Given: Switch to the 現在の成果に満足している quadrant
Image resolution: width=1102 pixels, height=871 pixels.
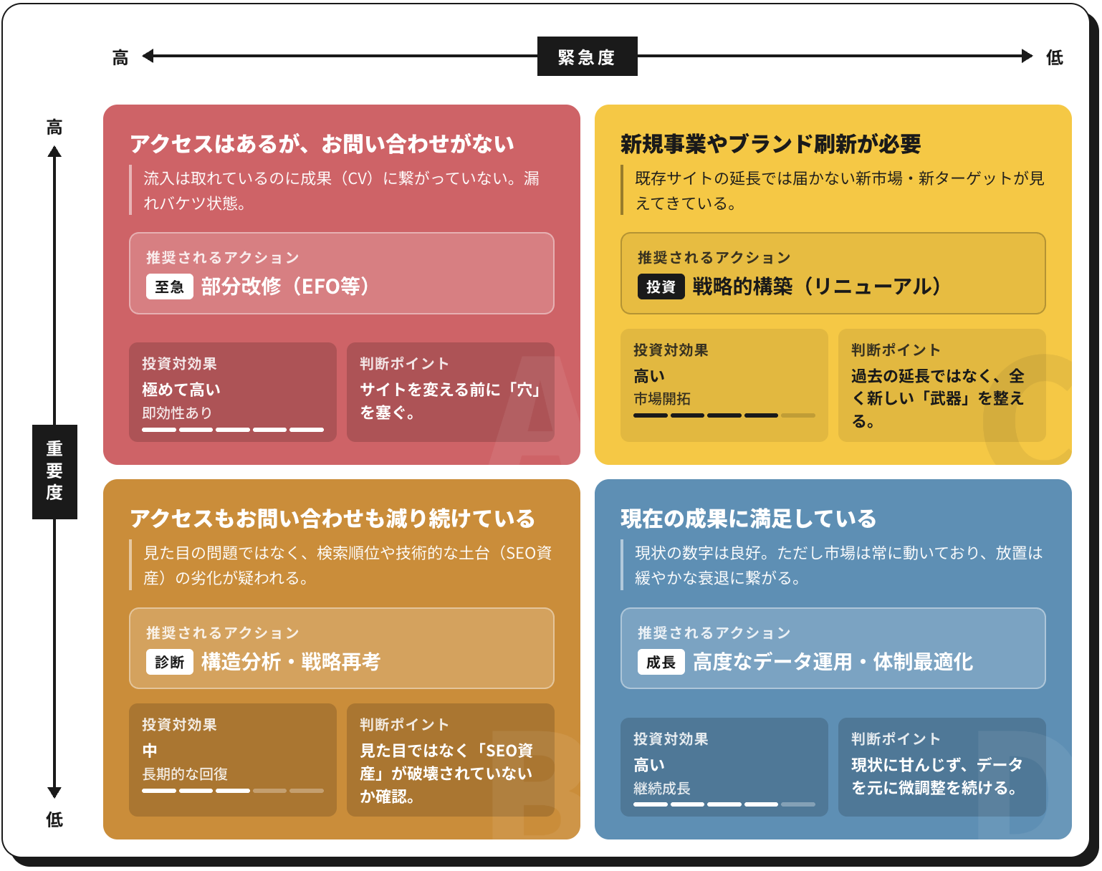Looking at the screenshot, I should [747, 519].
